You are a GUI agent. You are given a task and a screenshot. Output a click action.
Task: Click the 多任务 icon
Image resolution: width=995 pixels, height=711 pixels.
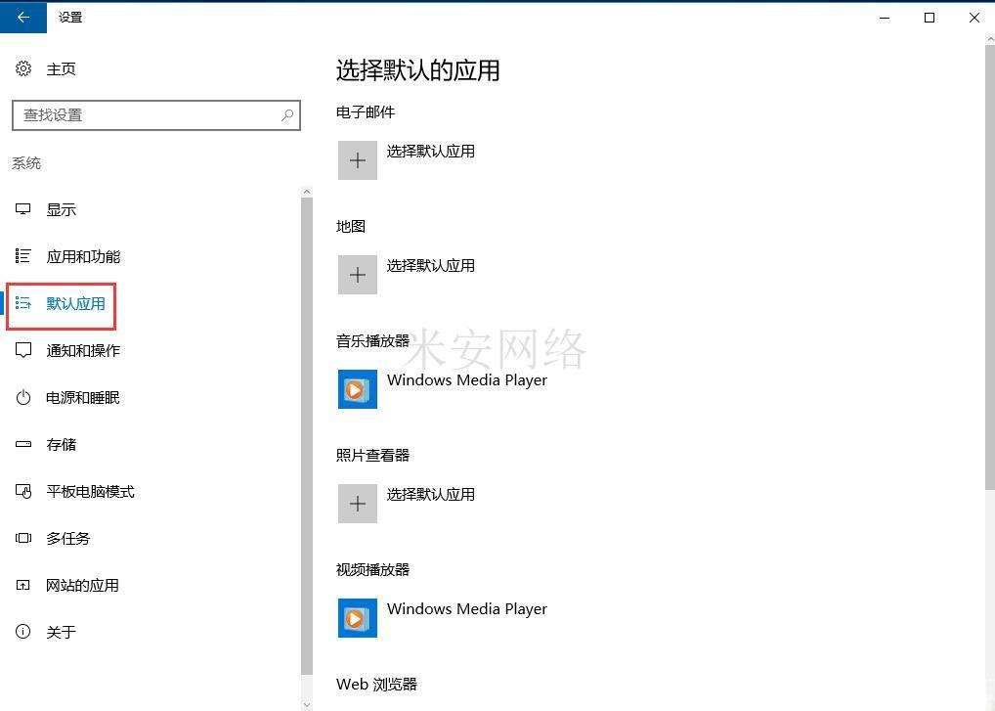point(23,538)
